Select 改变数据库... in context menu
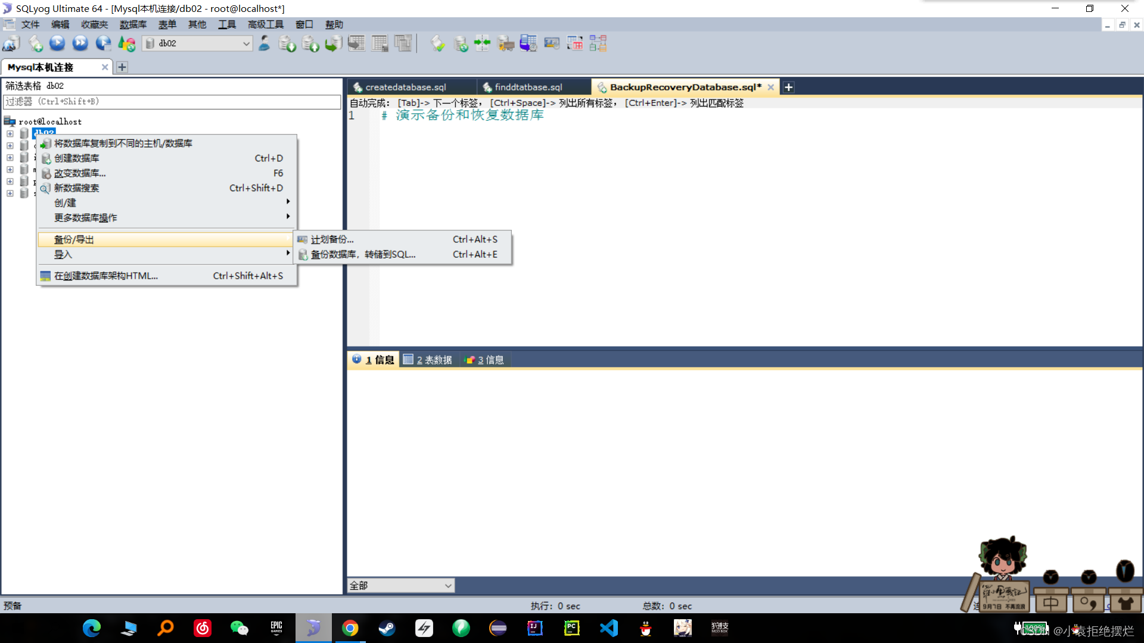Screen dimensions: 1144x643 tap(167, 173)
